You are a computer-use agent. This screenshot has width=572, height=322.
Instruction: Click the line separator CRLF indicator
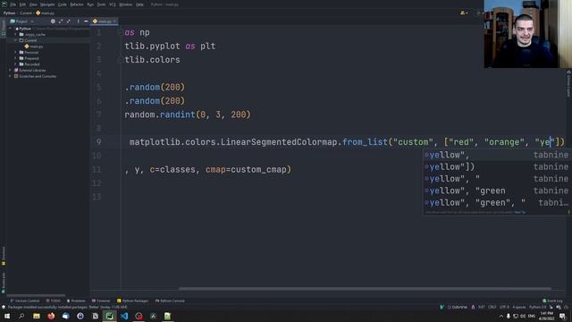coord(492,308)
